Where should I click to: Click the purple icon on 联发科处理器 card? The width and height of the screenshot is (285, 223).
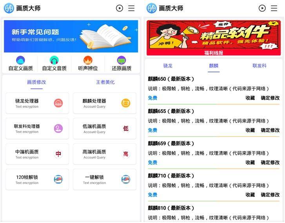tap(58, 128)
